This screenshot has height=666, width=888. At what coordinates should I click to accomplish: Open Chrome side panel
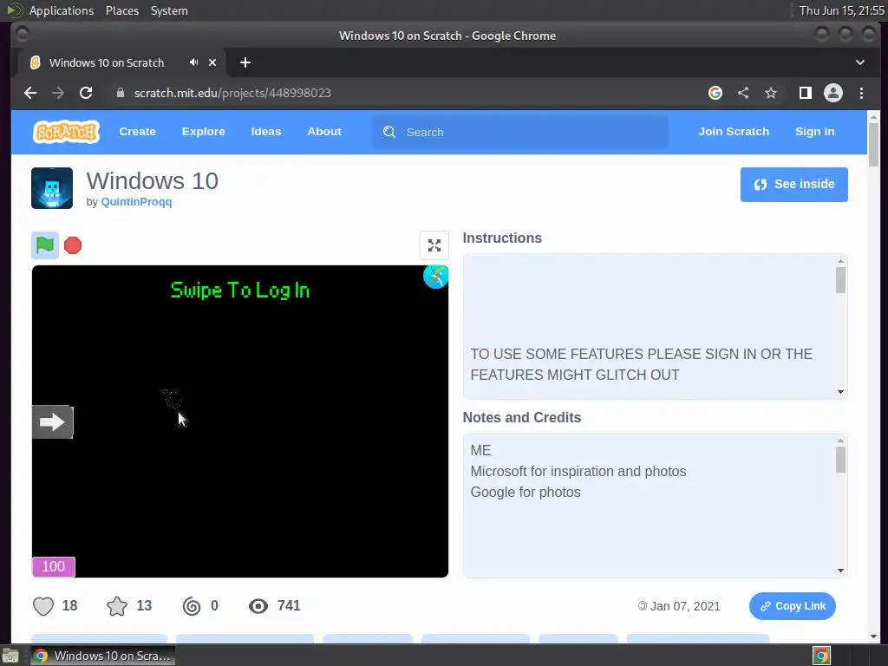(806, 93)
